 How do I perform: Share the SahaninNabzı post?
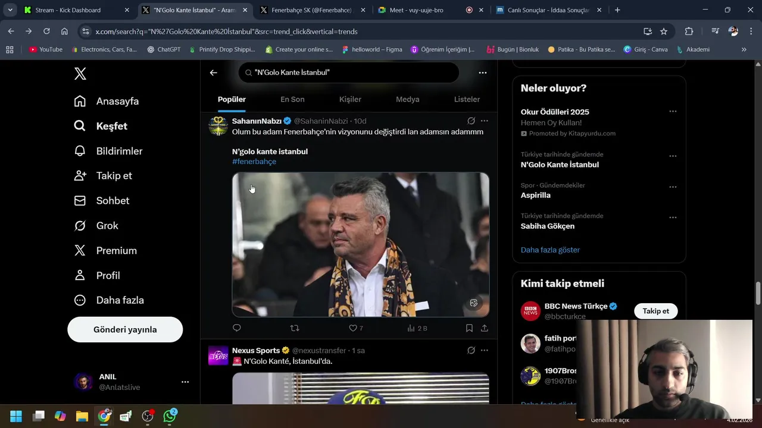click(485, 328)
